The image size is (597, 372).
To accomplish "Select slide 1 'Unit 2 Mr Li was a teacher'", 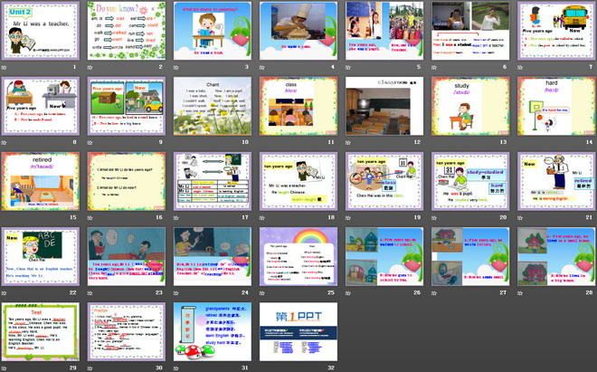I will (x=41, y=31).
